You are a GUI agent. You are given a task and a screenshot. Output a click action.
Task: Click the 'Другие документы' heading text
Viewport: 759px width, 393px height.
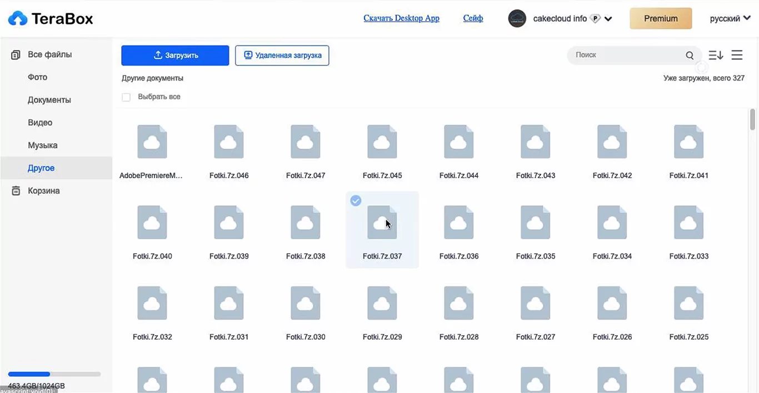coord(152,78)
